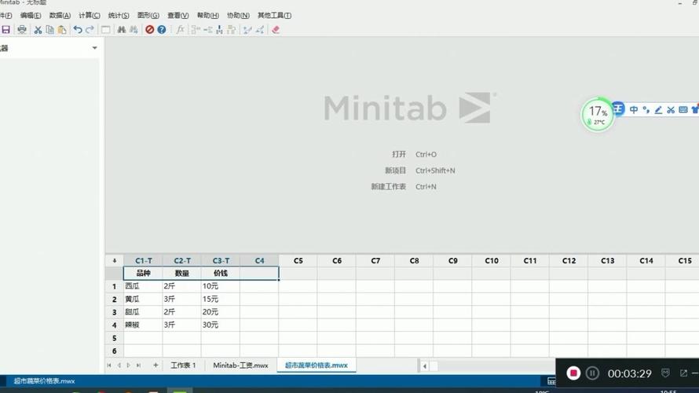This screenshot has width=699, height=393.
Task: Go to next worksheet tab arrow
Action: coord(128,365)
